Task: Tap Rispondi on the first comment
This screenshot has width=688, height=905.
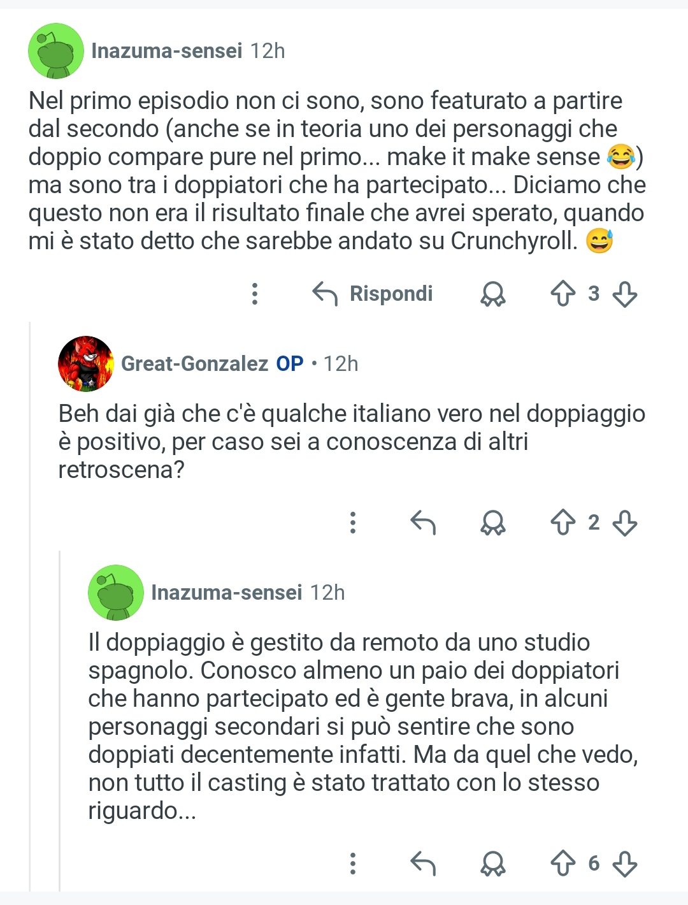Action: tap(373, 294)
